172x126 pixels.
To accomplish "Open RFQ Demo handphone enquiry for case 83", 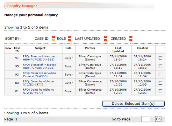I will [x=38, y=83].
